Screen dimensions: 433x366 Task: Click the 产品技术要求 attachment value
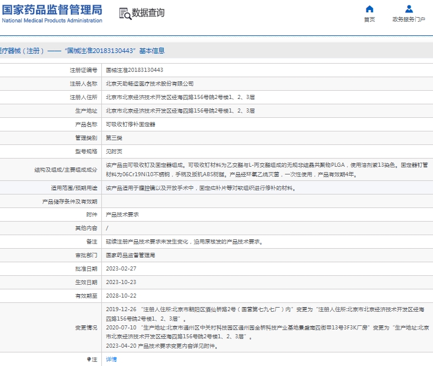[x=123, y=215]
